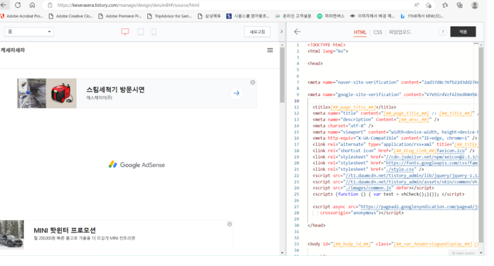Click the 스팀세척기 방문시연 ad thumbnail
Image resolution: width=494 pixels, height=266 pixels.
47,93
